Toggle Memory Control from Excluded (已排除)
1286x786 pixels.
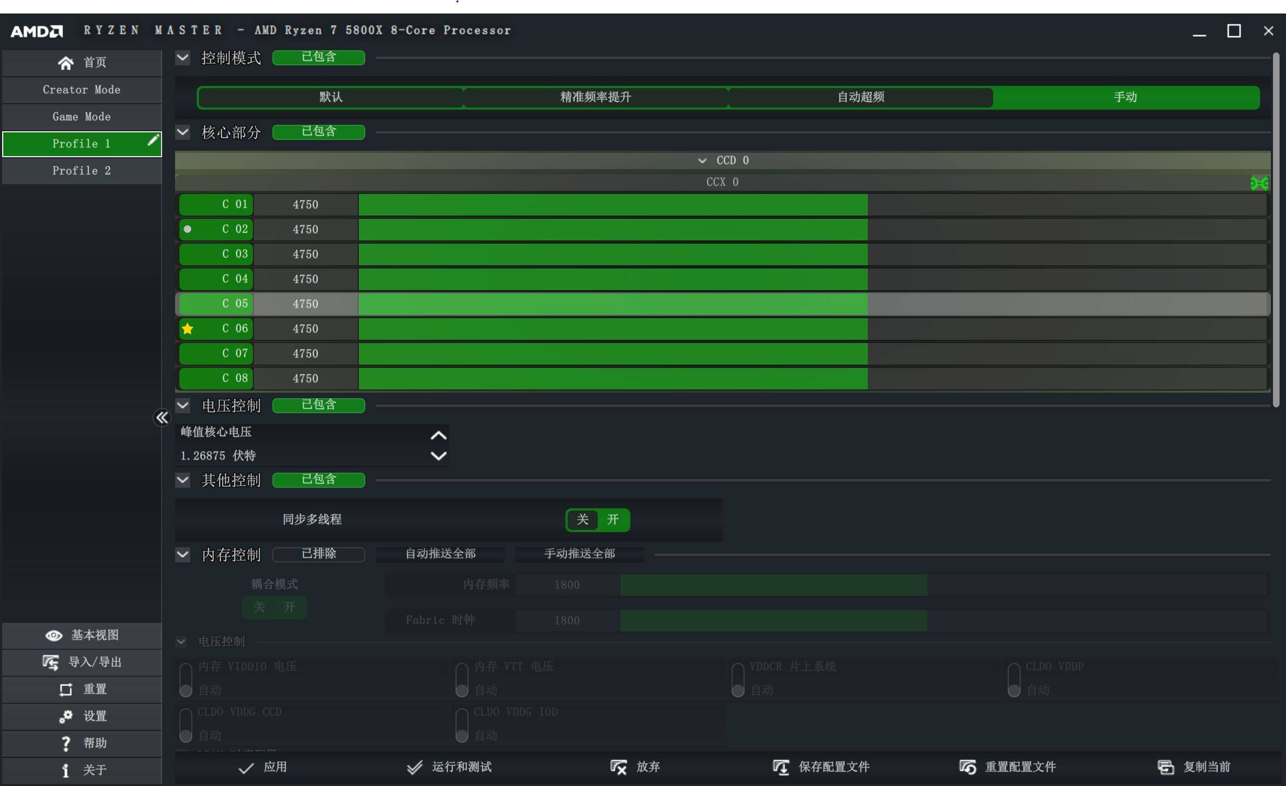coord(318,554)
